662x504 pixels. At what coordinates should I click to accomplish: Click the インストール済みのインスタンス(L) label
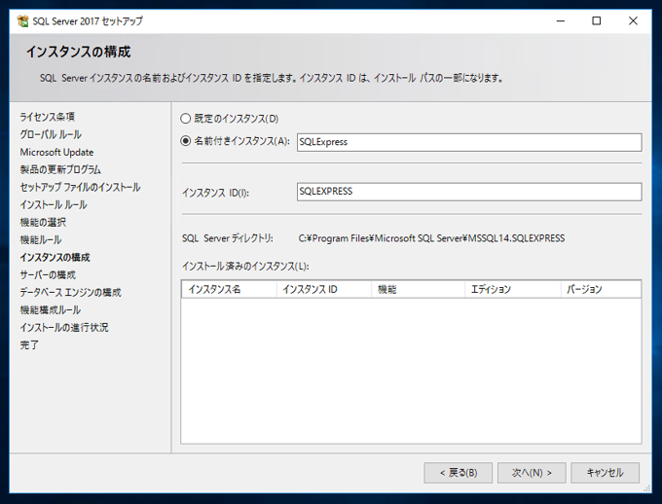click(245, 267)
